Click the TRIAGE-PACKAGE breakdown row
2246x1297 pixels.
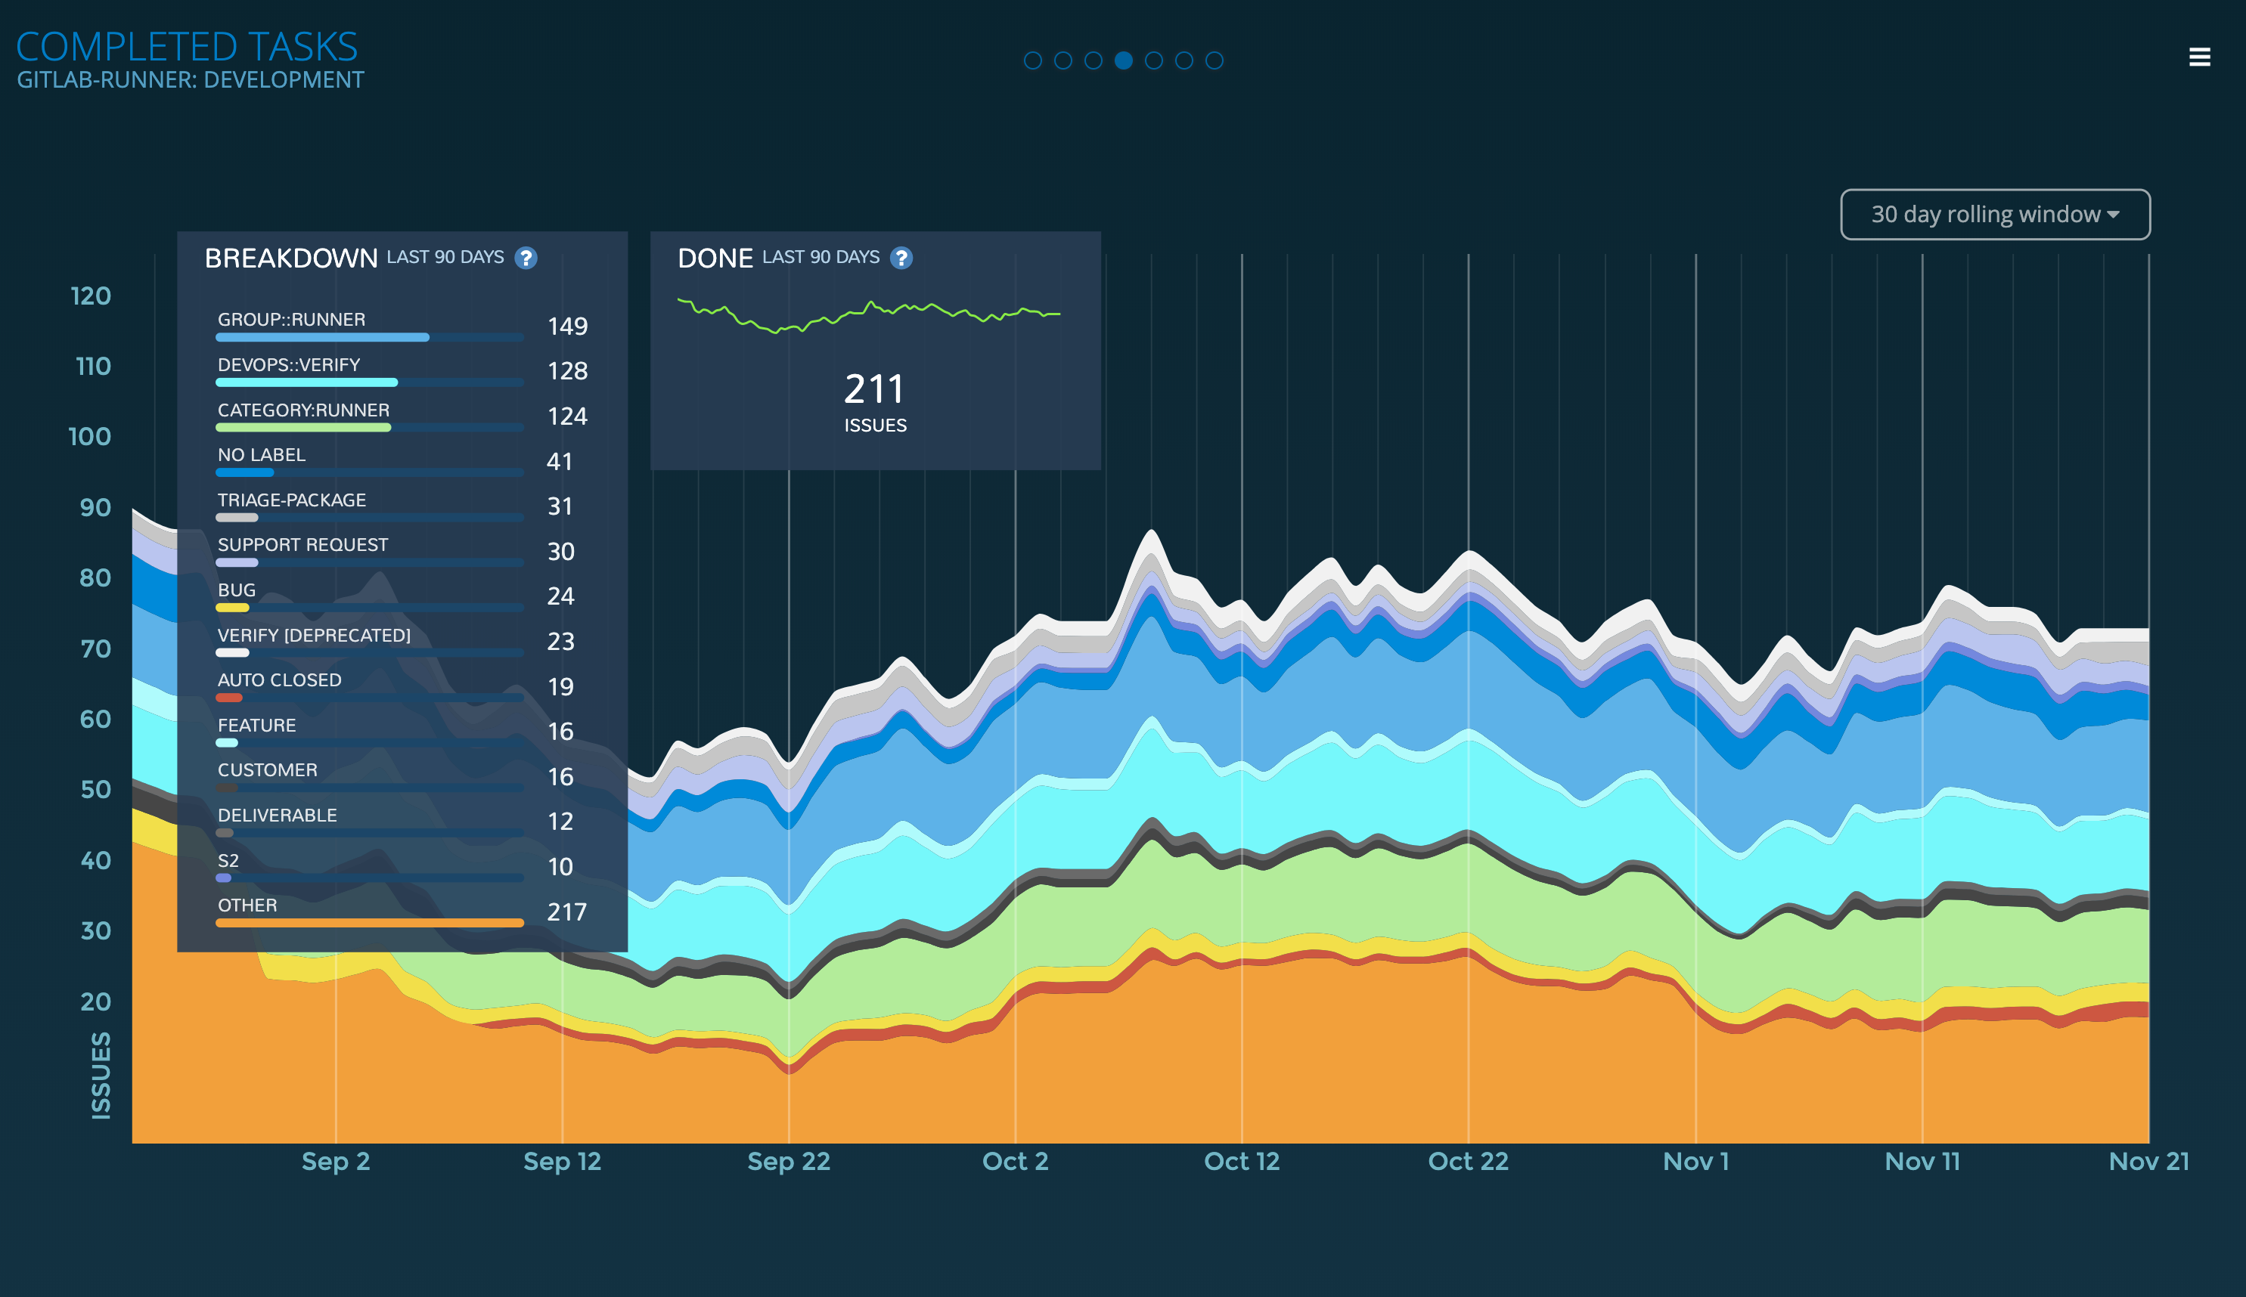pyautogui.click(x=291, y=500)
